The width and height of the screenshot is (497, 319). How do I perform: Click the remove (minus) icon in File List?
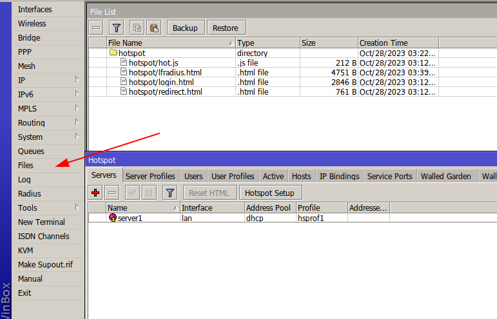[96, 28]
